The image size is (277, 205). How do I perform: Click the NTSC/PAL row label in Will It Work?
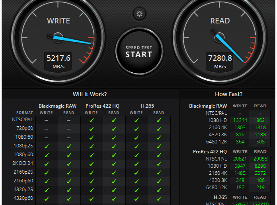[22, 120]
